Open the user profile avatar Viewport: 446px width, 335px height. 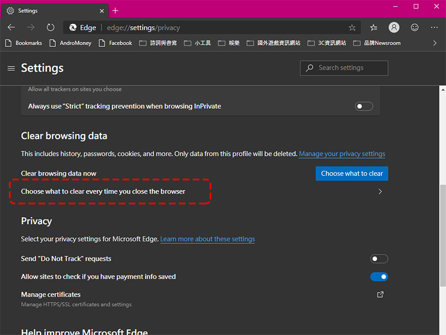(394, 27)
